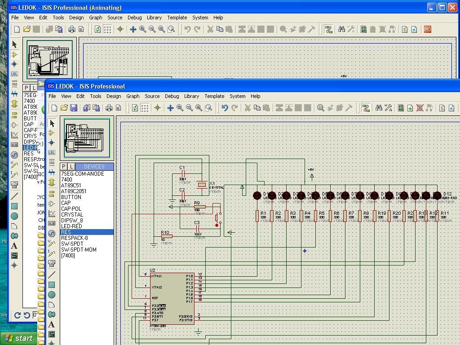Open the Debug menu in the front ISIS window

tap(172, 96)
